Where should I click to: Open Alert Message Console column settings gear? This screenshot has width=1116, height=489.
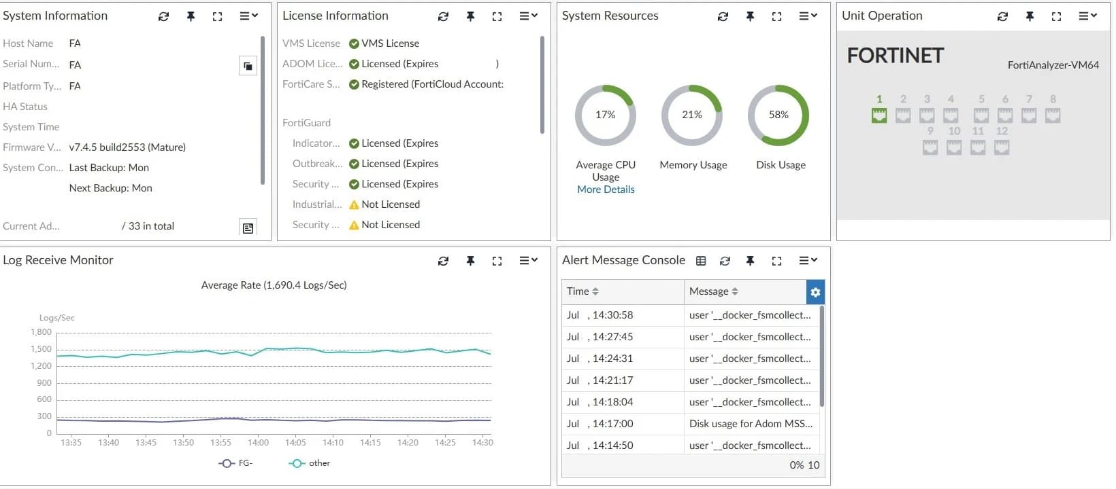[x=815, y=292]
